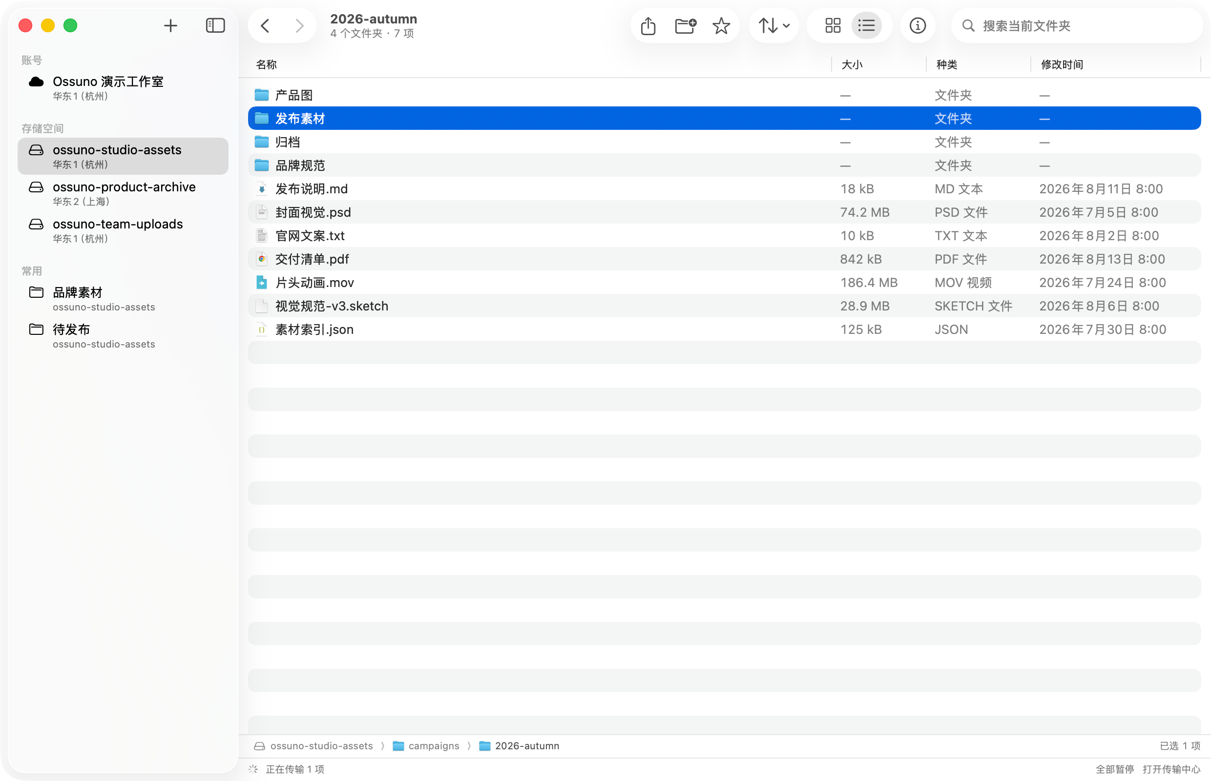Open the sort order dropdown
1211x781 pixels.
773,25
